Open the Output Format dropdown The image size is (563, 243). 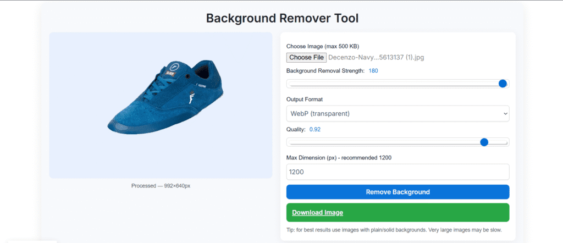[397, 114]
